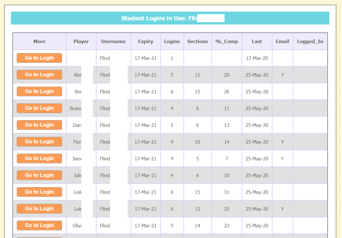Click the Sections column header

click(198, 42)
